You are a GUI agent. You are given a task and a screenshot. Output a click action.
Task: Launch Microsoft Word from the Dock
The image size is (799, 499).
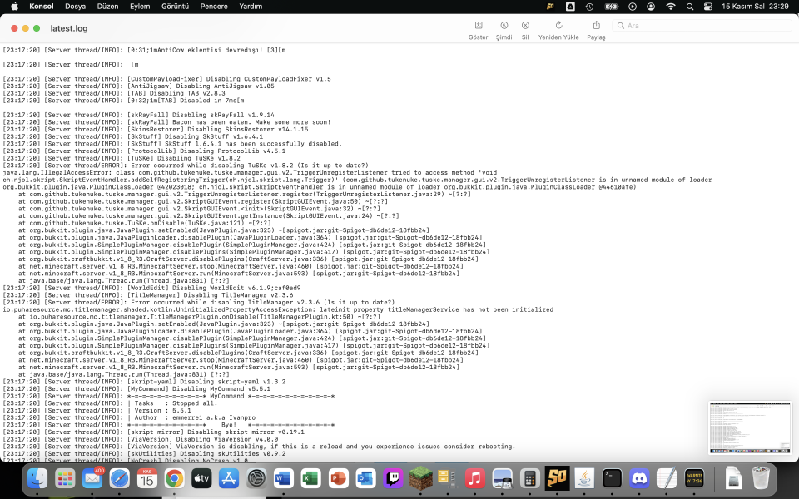[284, 479]
